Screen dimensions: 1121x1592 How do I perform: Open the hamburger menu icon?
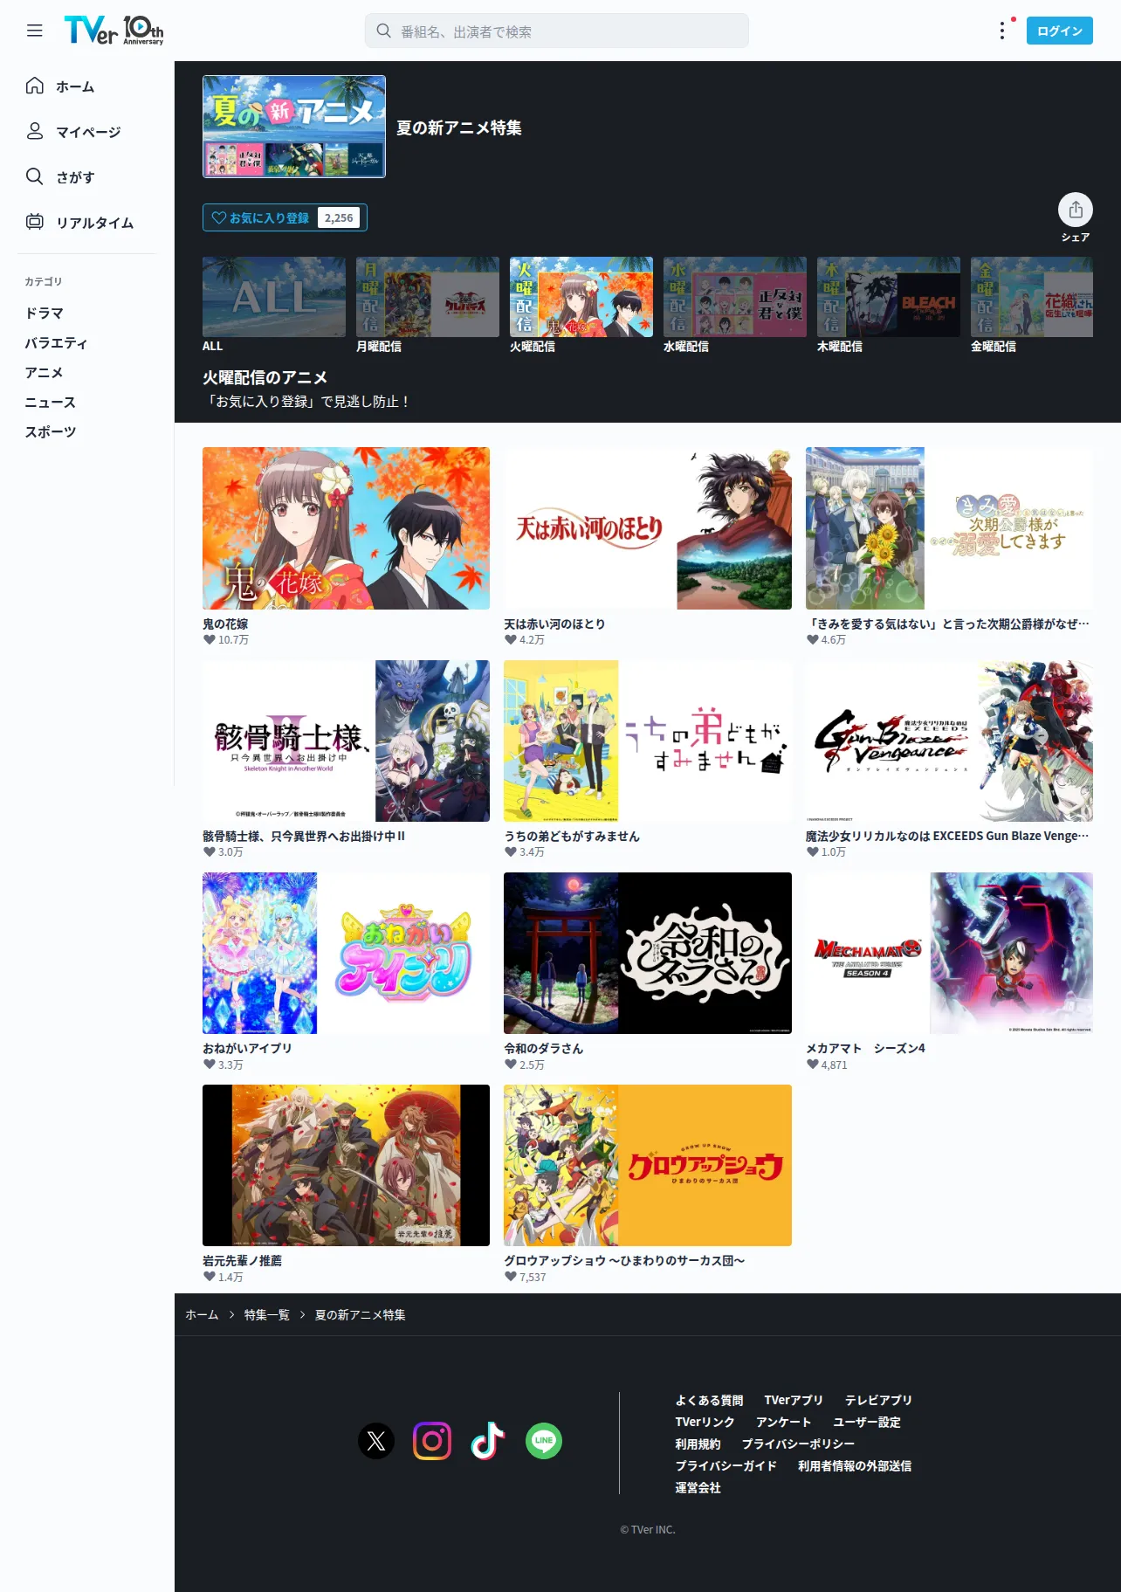(35, 31)
